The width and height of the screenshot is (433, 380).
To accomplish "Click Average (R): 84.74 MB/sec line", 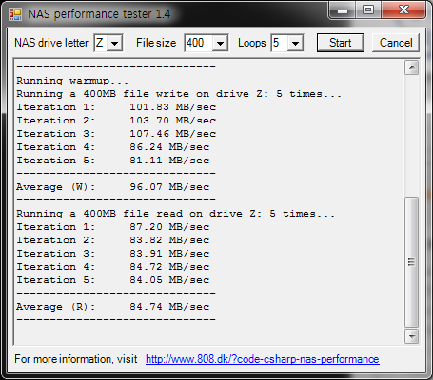I will 113,307.
